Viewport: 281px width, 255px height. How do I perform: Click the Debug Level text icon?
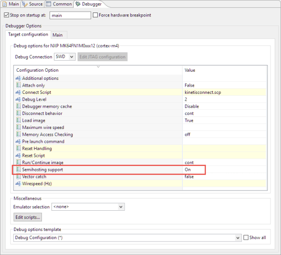(x=18, y=99)
